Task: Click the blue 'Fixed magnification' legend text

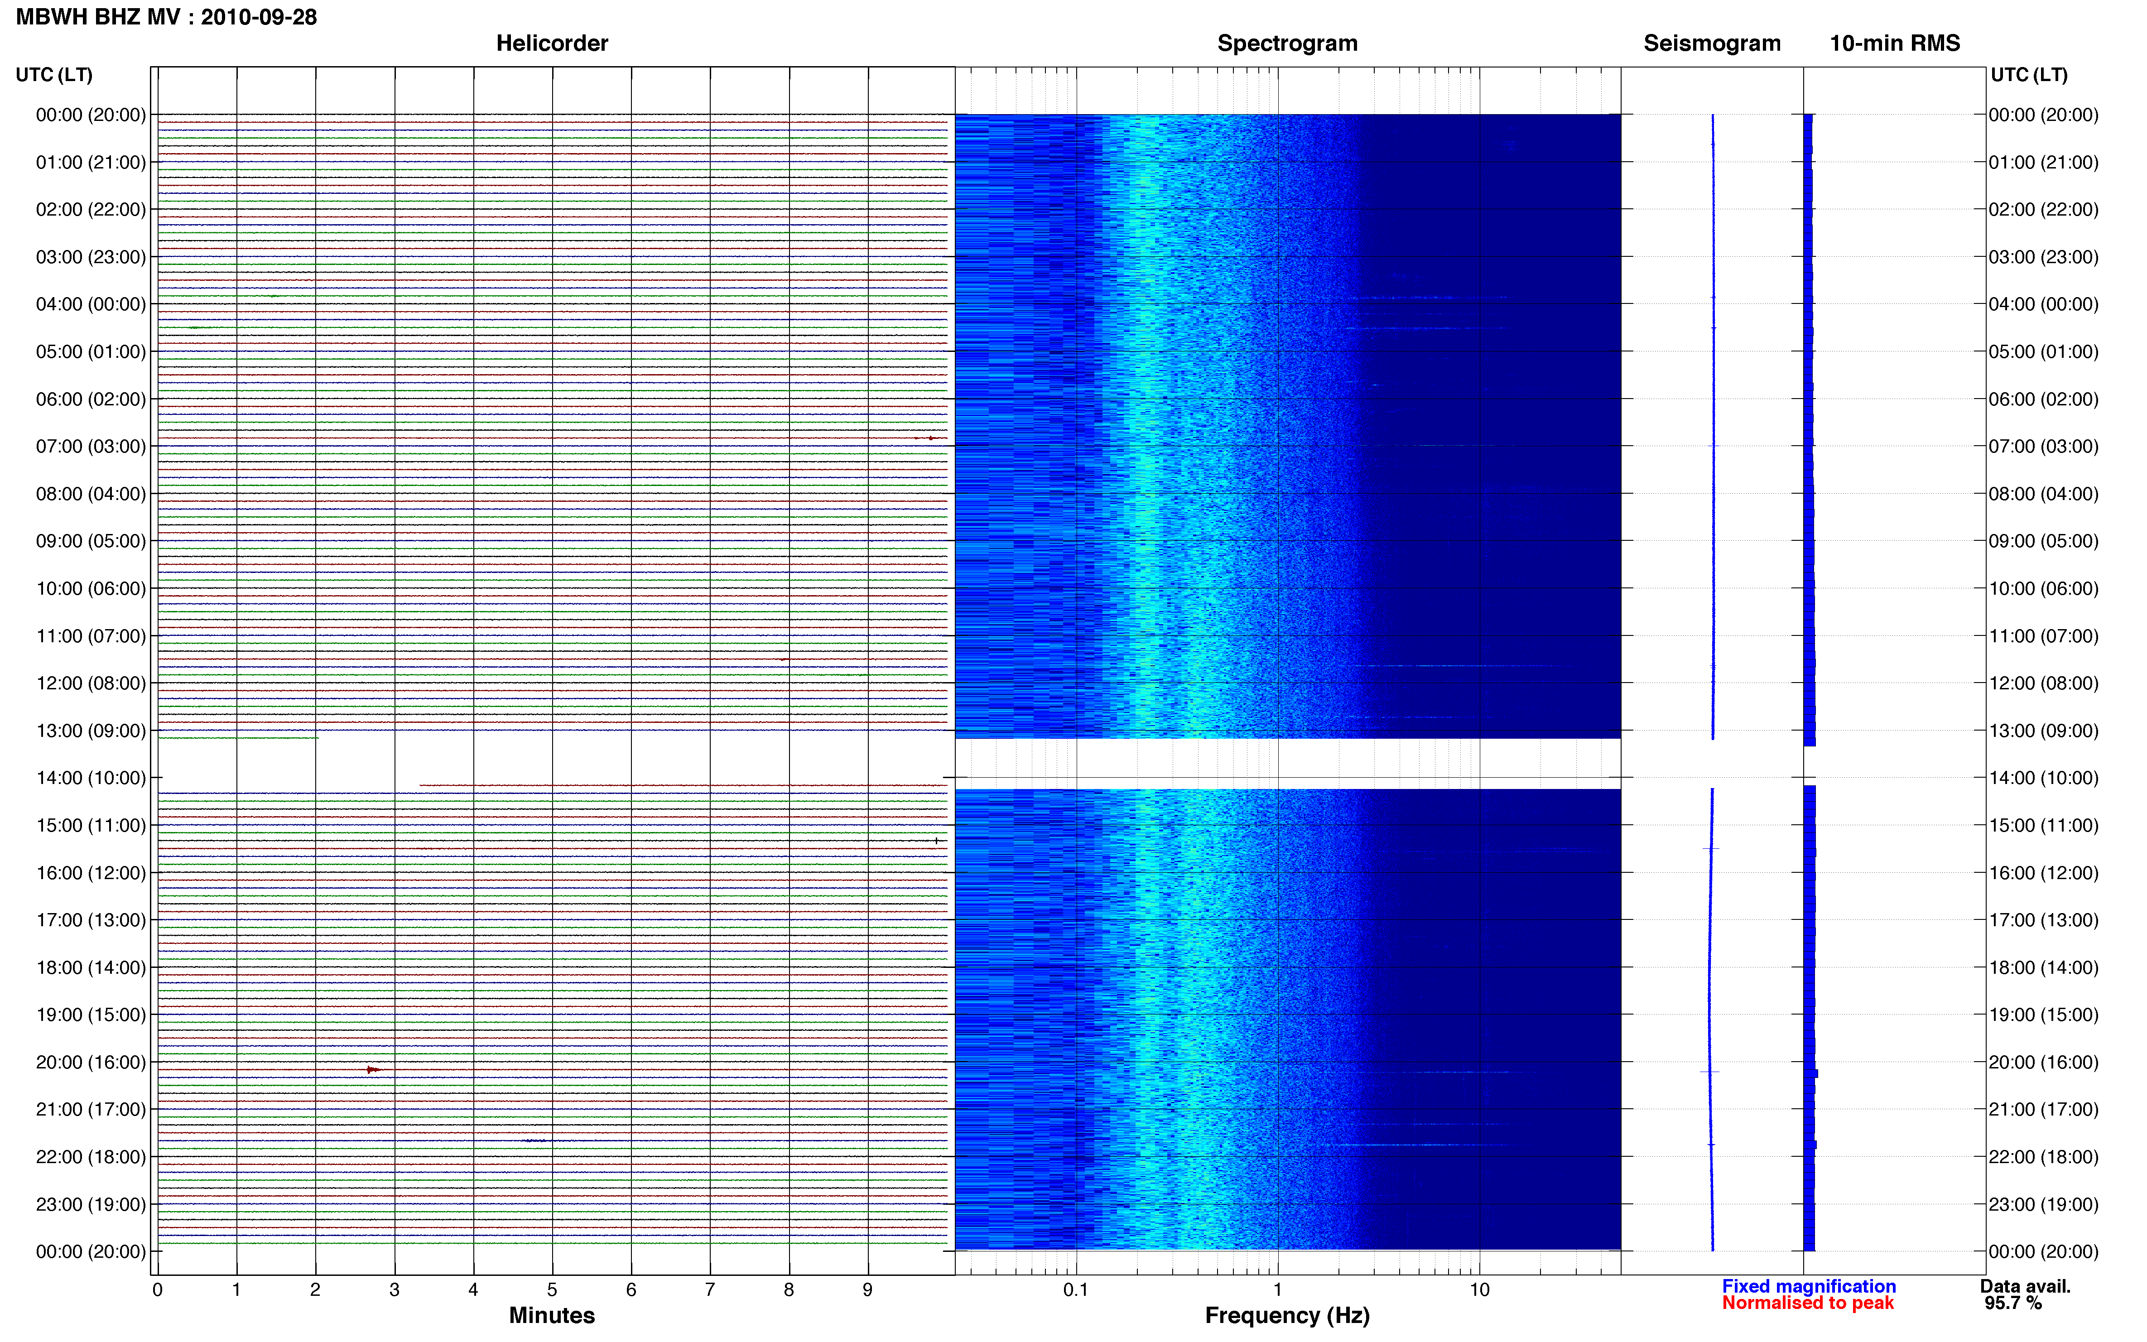Action: pyautogui.click(x=1808, y=1286)
